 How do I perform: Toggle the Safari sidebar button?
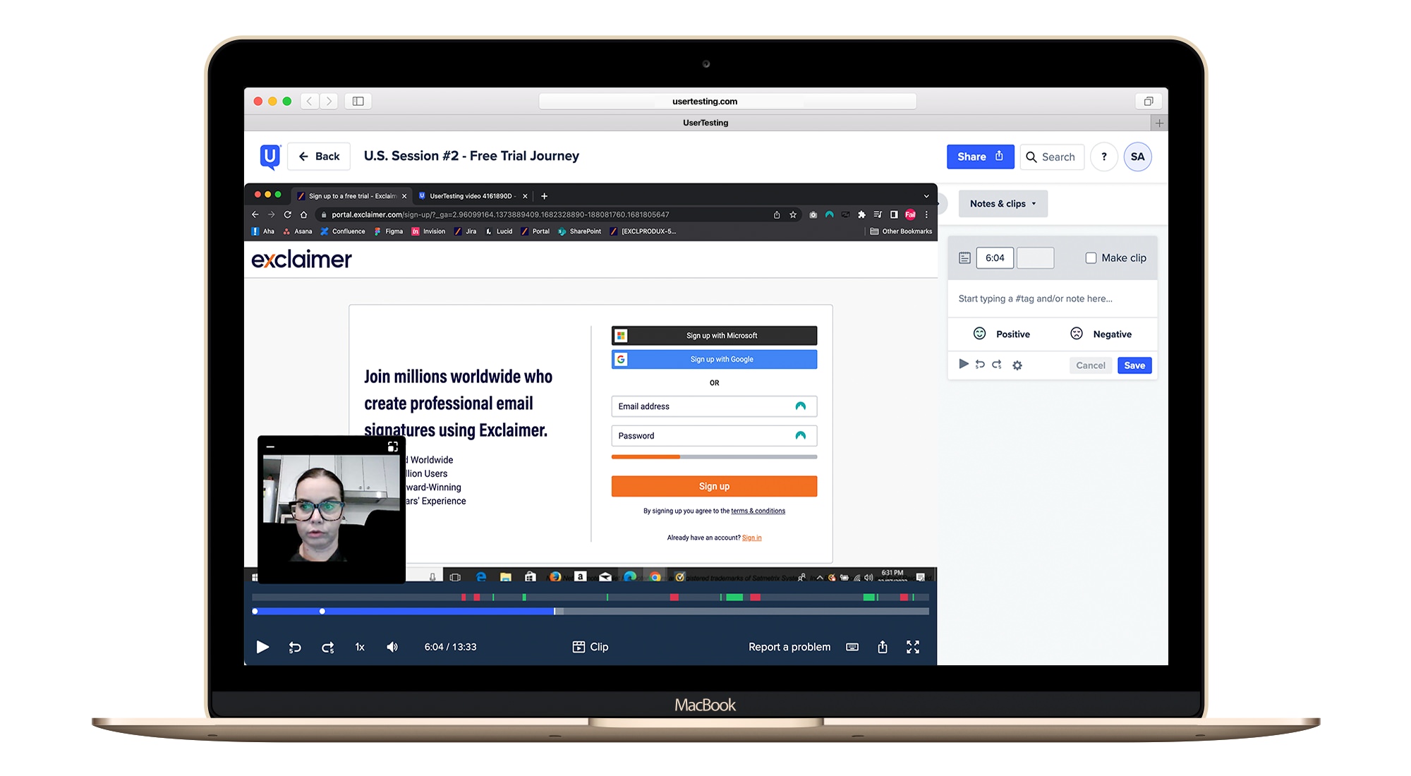click(x=358, y=102)
